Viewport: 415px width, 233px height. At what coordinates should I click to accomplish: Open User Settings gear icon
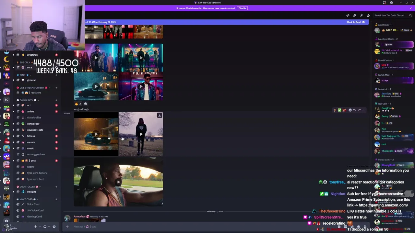pyautogui.click(x=54, y=227)
